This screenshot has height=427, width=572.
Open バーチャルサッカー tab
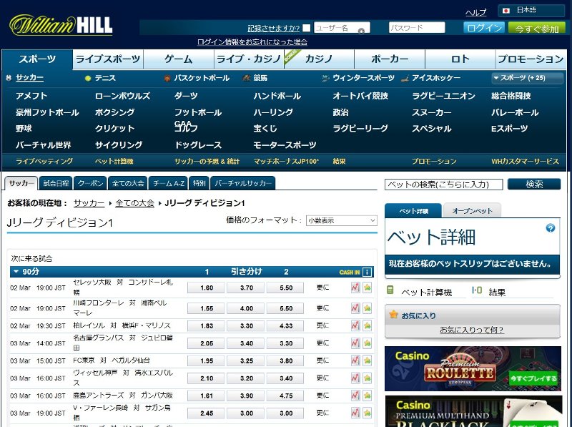click(243, 183)
